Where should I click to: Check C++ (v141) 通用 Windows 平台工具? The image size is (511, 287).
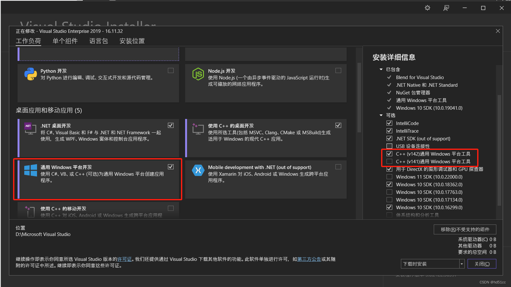point(389,161)
